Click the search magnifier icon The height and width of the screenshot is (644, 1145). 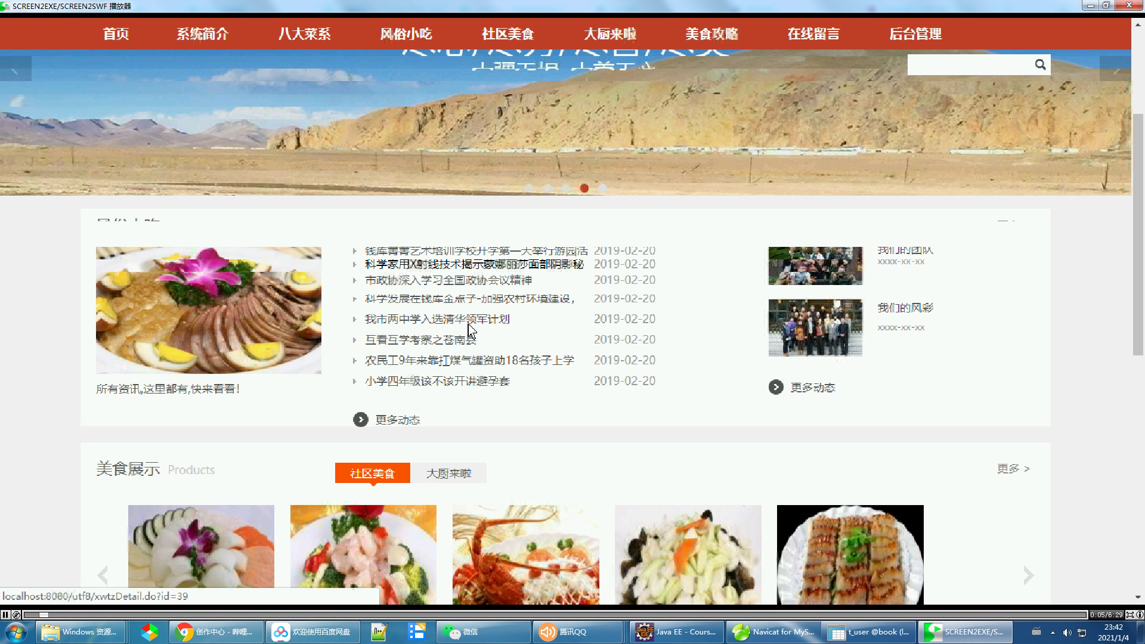pyautogui.click(x=1040, y=64)
